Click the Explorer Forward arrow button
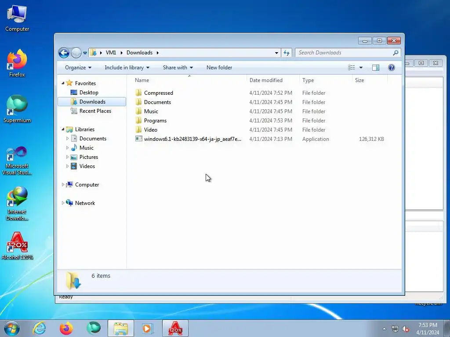The width and height of the screenshot is (450, 337). [76, 53]
